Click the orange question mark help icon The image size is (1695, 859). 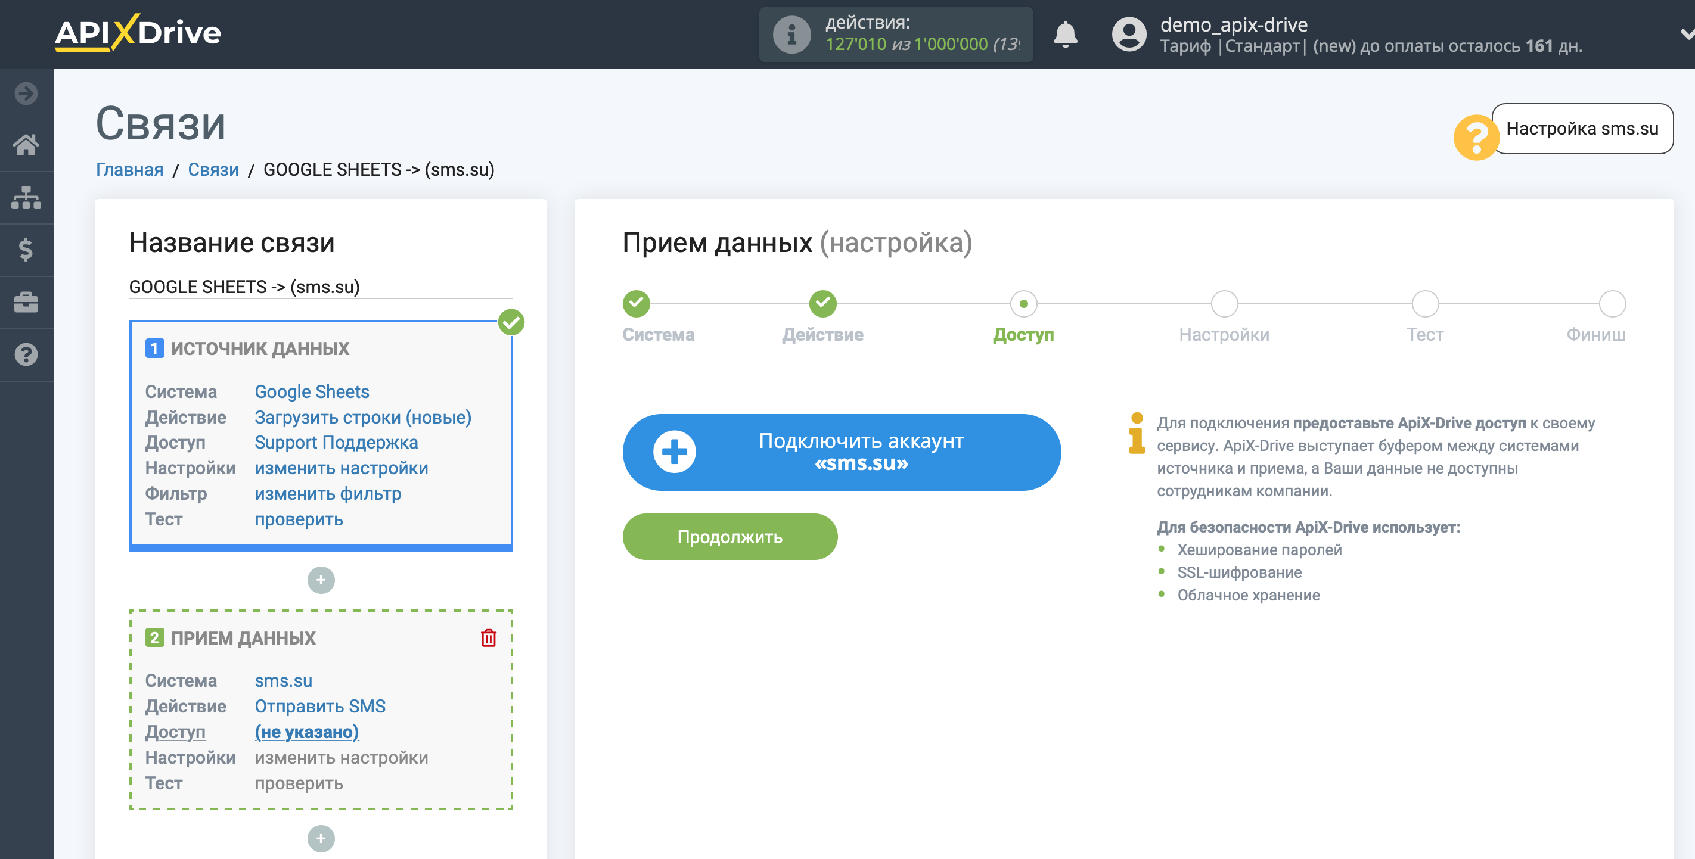coord(1476,138)
